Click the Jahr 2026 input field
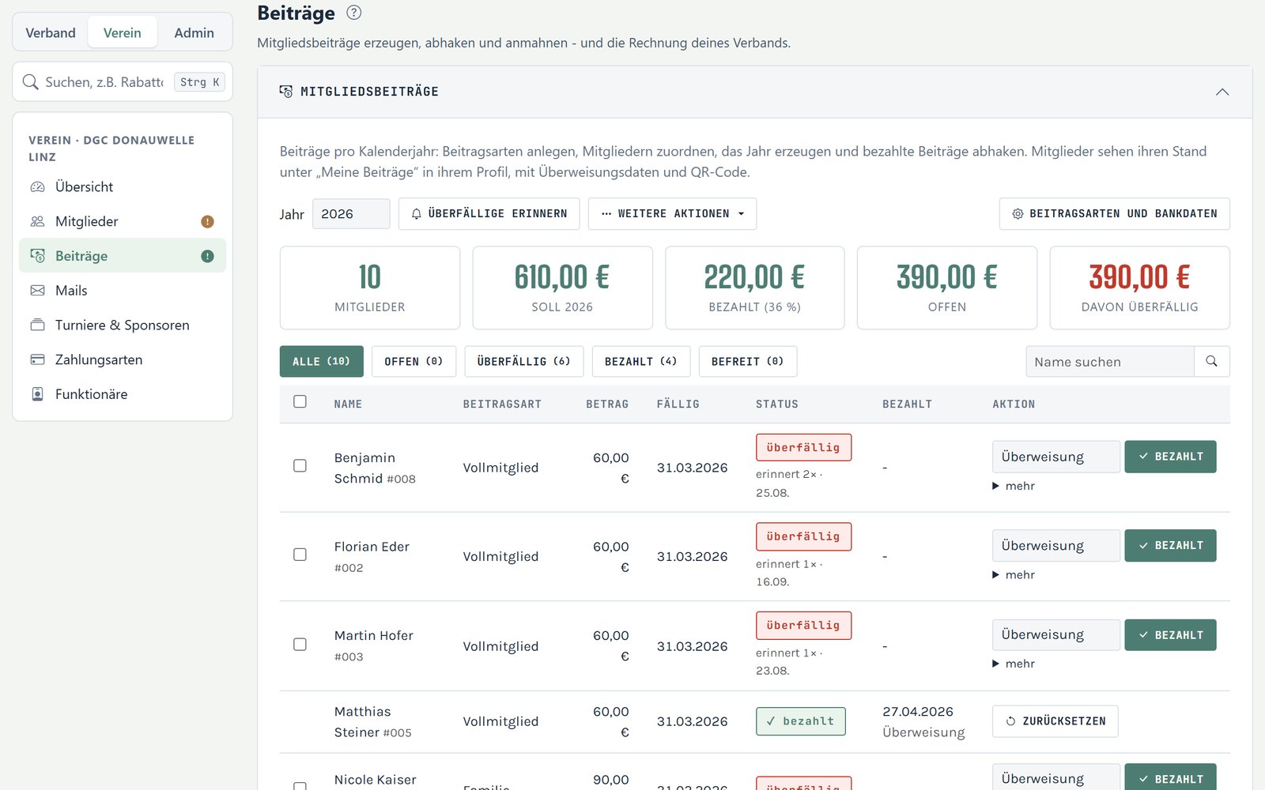The width and height of the screenshot is (1265, 790). (x=351, y=214)
